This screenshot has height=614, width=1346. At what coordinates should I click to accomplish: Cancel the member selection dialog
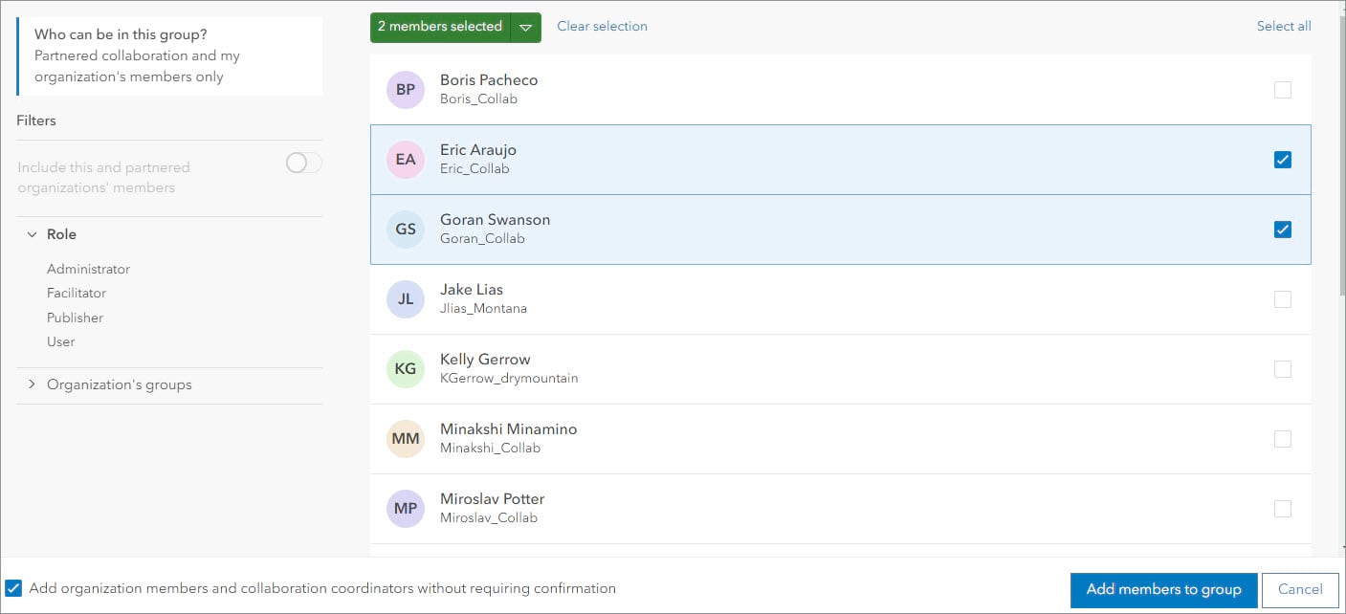click(1300, 589)
